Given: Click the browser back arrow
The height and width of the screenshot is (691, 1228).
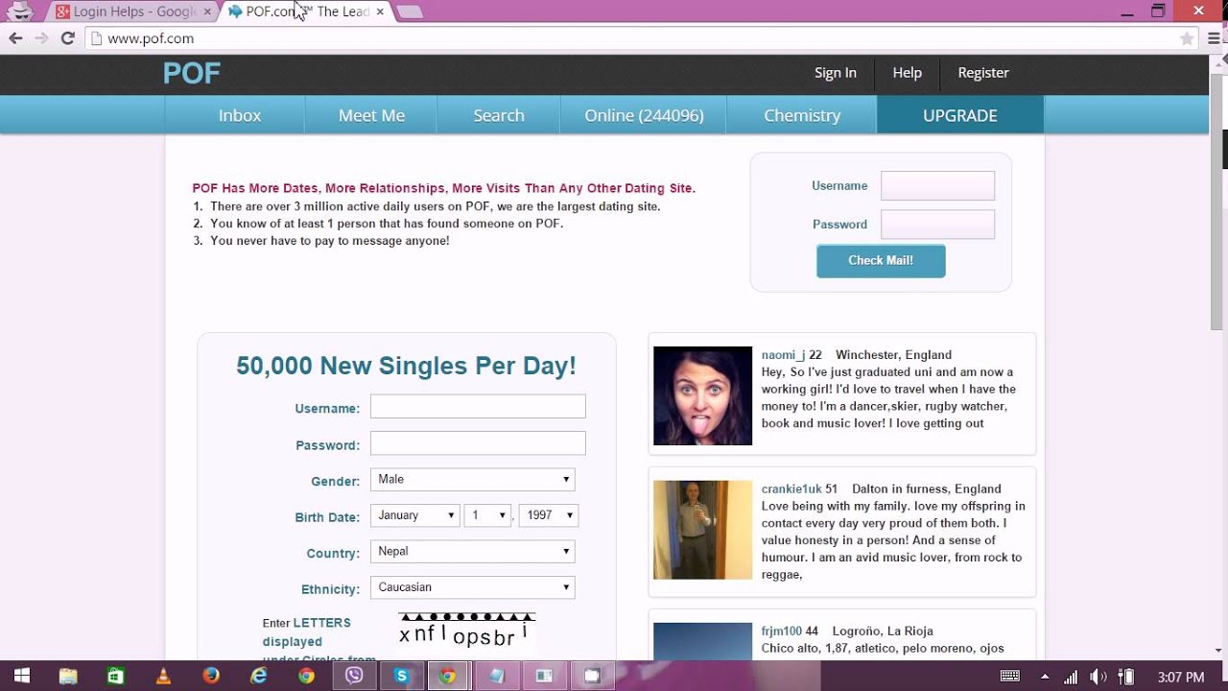Looking at the screenshot, I should coord(15,38).
